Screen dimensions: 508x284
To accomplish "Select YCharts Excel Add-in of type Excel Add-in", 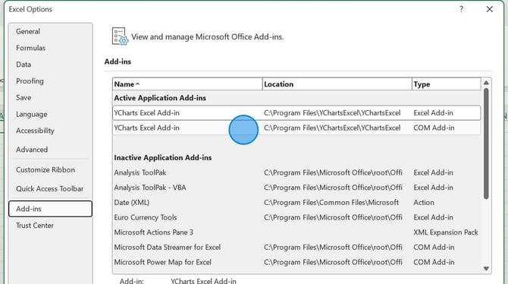I will (296, 113).
